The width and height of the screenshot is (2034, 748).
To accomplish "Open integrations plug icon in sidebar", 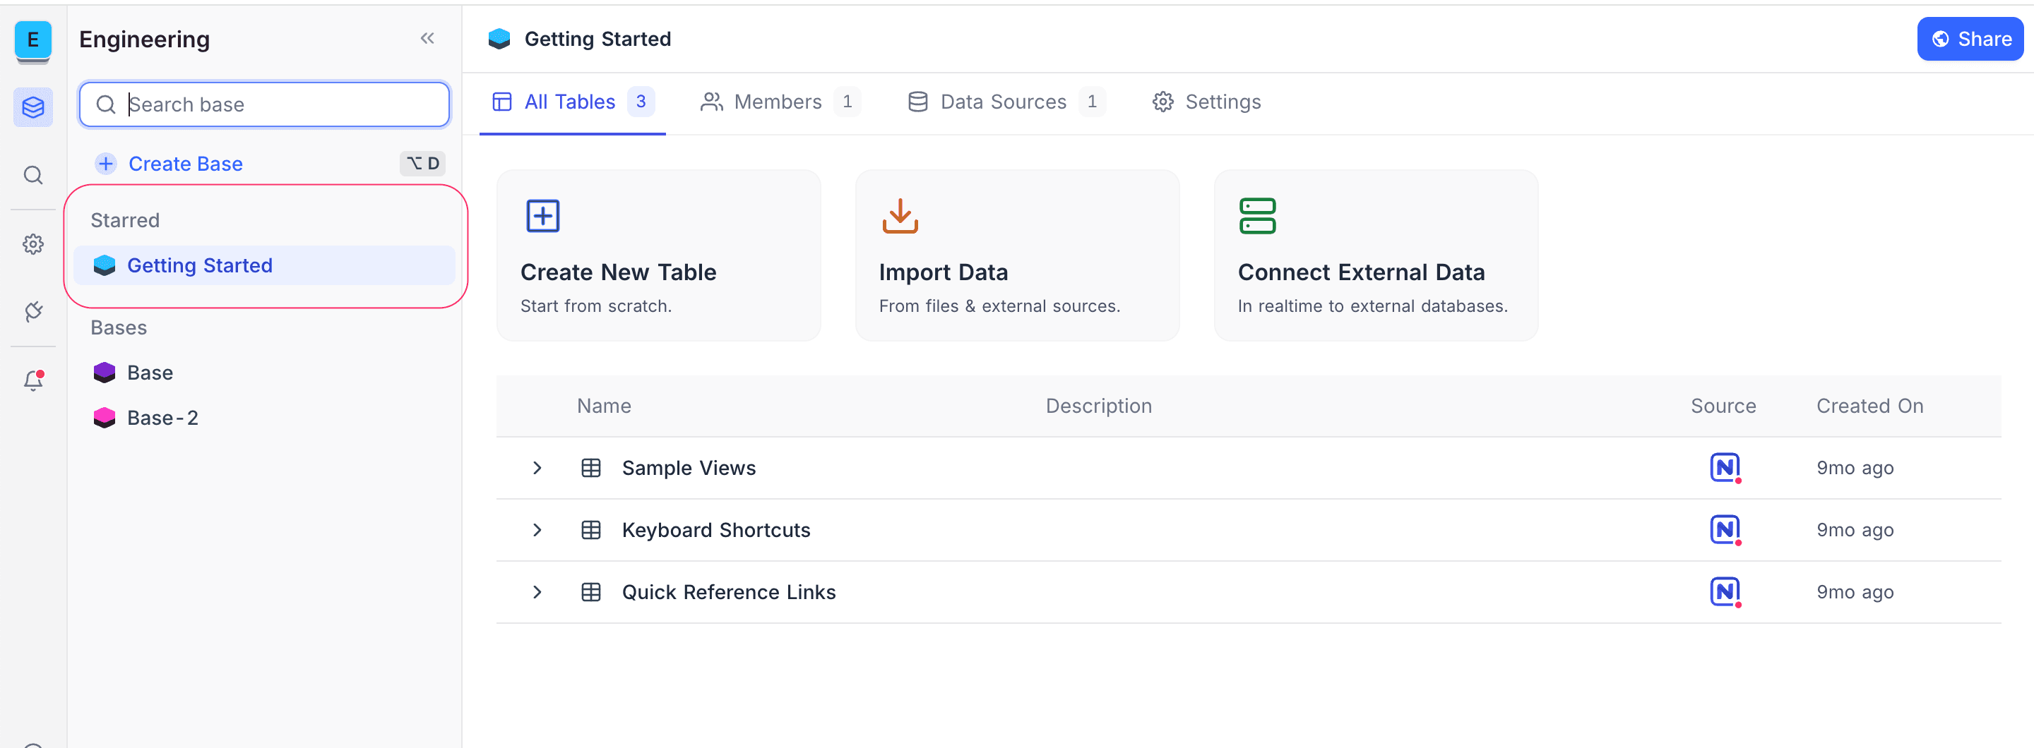I will pos(32,312).
